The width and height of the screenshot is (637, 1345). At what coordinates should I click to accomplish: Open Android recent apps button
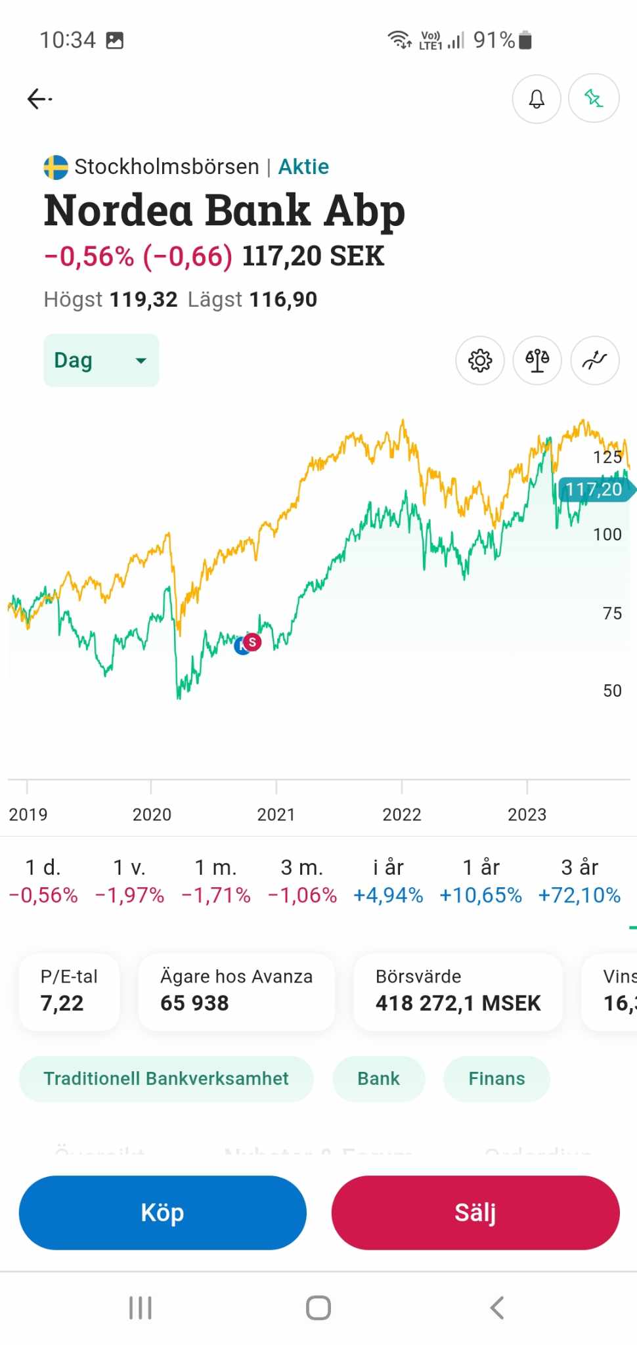click(x=141, y=1308)
